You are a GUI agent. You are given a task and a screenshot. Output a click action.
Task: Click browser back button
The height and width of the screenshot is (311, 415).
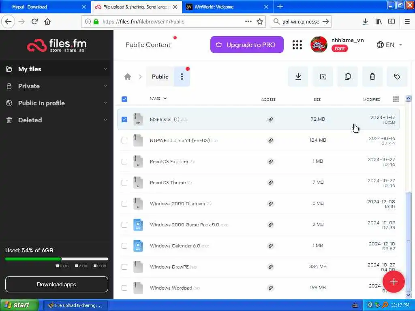pyautogui.click(x=9, y=21)
